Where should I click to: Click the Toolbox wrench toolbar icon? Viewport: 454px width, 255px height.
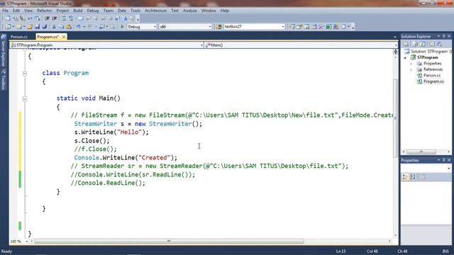(x=321, y=27)
